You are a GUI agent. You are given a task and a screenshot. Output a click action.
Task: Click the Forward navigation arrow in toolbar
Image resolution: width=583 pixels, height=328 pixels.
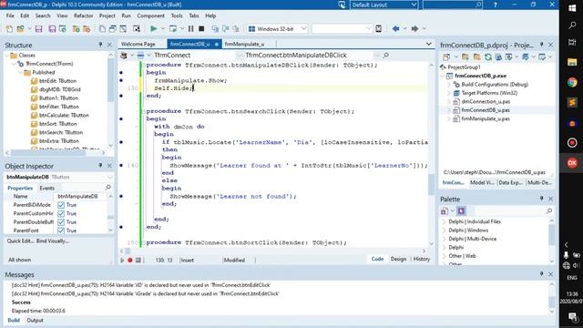point(414,28)
